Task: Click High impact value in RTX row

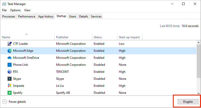Action: point(122,72)
